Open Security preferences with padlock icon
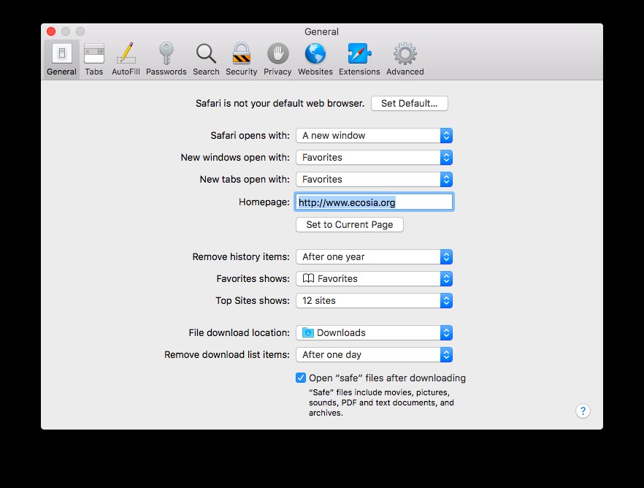 (x=242, y=60)
